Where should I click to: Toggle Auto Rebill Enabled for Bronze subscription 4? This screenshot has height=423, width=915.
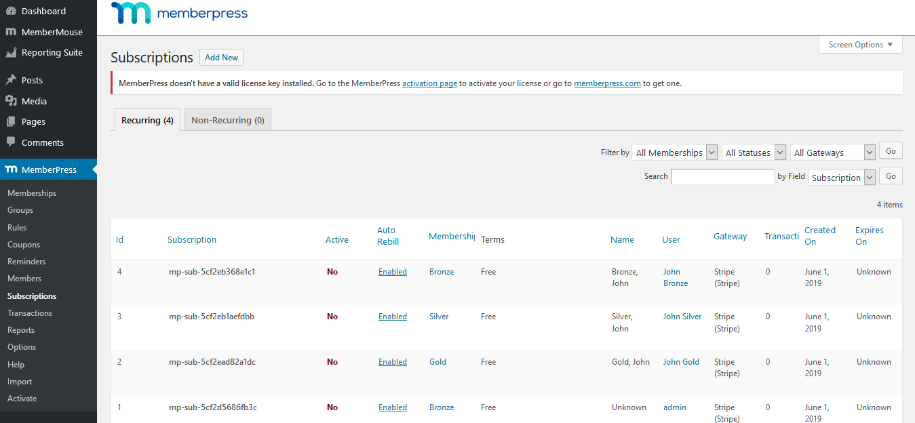392,272
